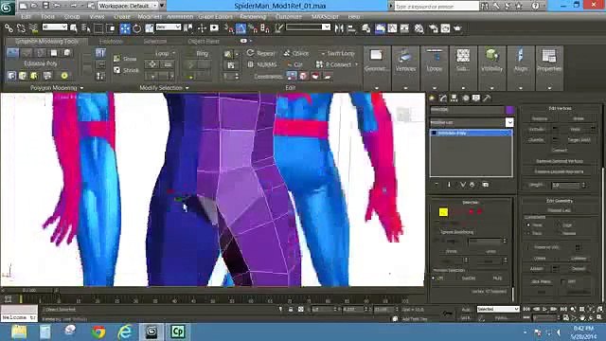Image resolution: width=606 pixels, height=341 pixels.
Task: Select the Select and Move tool
Action: 125,28
